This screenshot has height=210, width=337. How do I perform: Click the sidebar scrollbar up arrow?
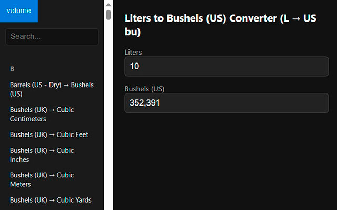pyautogui.click(x=108, y=5)
